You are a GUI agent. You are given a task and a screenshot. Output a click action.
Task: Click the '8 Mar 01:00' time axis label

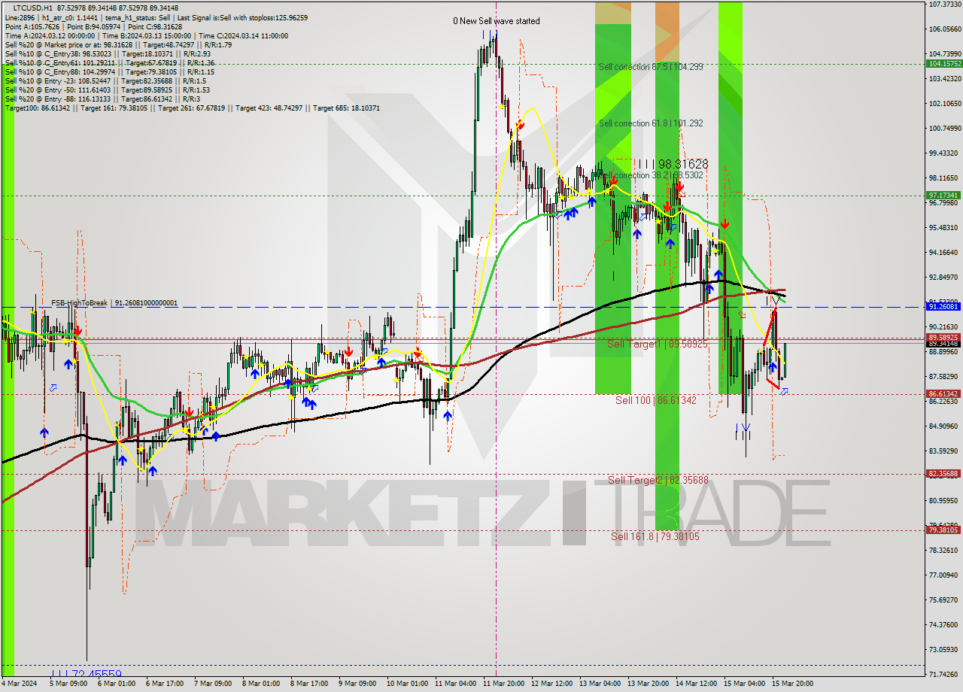(x=261, y=684)
